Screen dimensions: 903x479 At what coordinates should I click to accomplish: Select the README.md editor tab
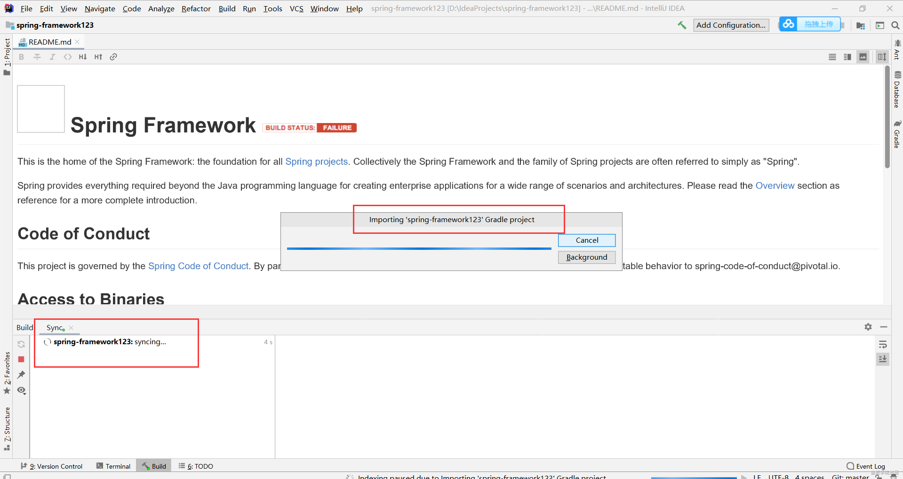tap(50, 42)
